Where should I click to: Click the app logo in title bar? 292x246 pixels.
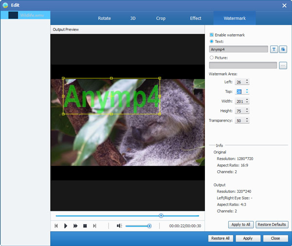pos(5,5)
